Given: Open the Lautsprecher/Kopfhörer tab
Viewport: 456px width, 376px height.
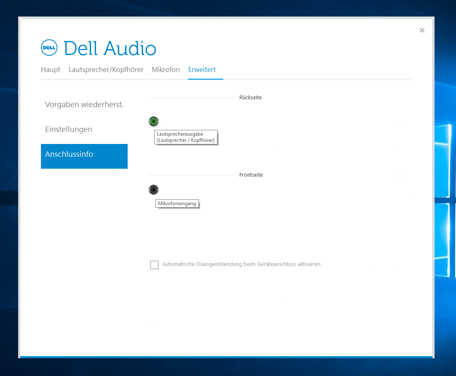Looking at the screenshot, I should click(x=106, y=69).
